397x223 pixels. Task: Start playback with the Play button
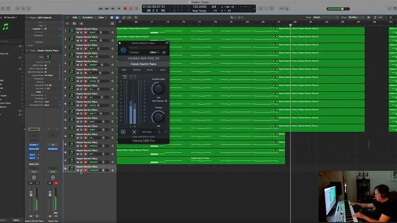click(x=119, y=9)
